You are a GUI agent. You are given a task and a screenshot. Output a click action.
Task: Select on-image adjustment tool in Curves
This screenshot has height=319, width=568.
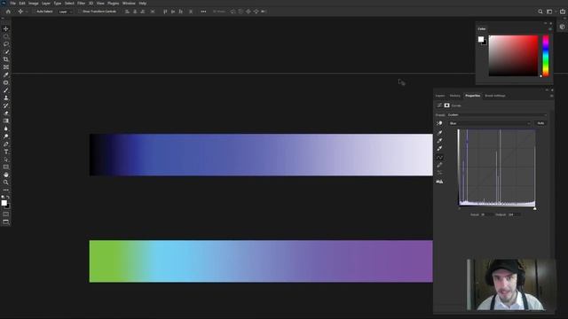click(x=439, y=123)
